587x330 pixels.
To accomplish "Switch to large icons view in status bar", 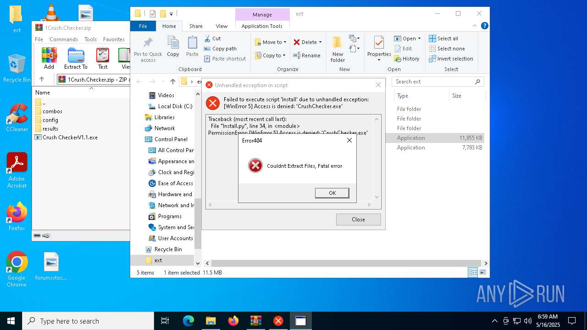I will 482,273.
